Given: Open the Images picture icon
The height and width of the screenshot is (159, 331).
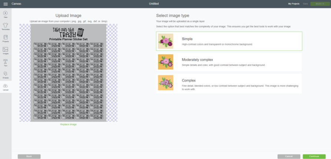Looking at the screenshot, I should pyautogui.click(x=6, y=49).
